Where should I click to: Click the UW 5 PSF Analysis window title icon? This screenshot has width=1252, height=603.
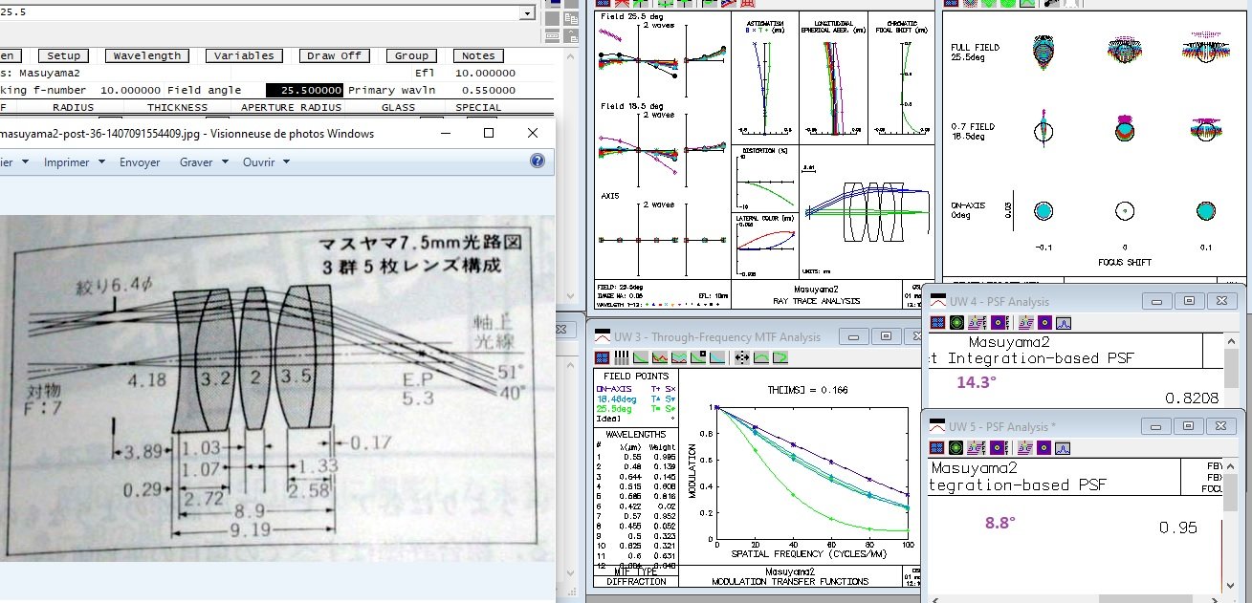click(x=938, y=425)
